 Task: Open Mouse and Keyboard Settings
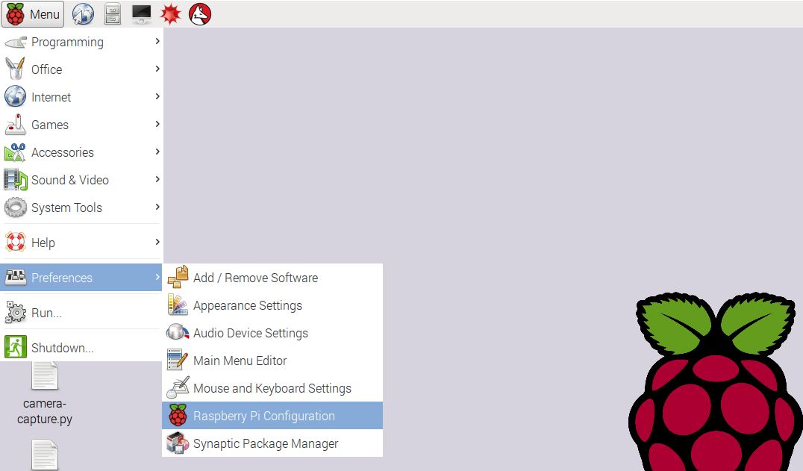click(272, 388)
